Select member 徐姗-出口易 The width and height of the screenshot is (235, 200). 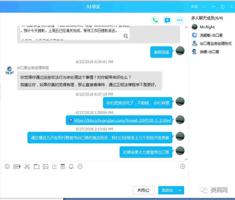[209, 52]
